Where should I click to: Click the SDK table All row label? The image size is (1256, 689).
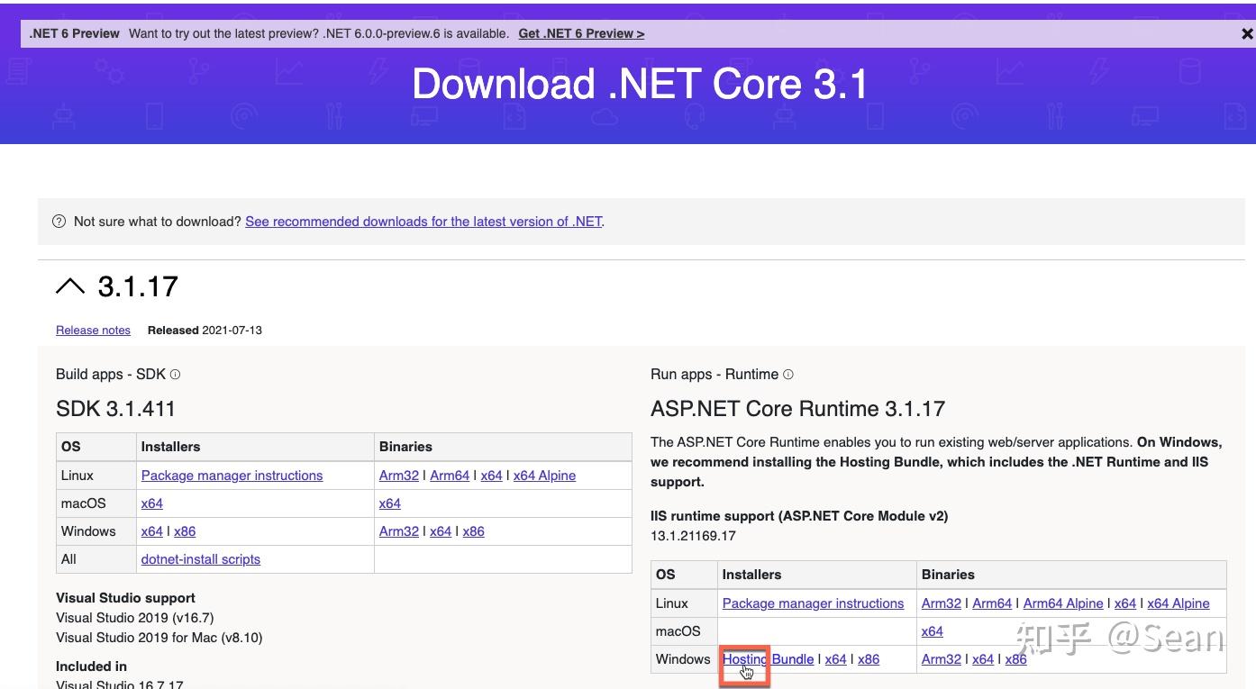68,559
